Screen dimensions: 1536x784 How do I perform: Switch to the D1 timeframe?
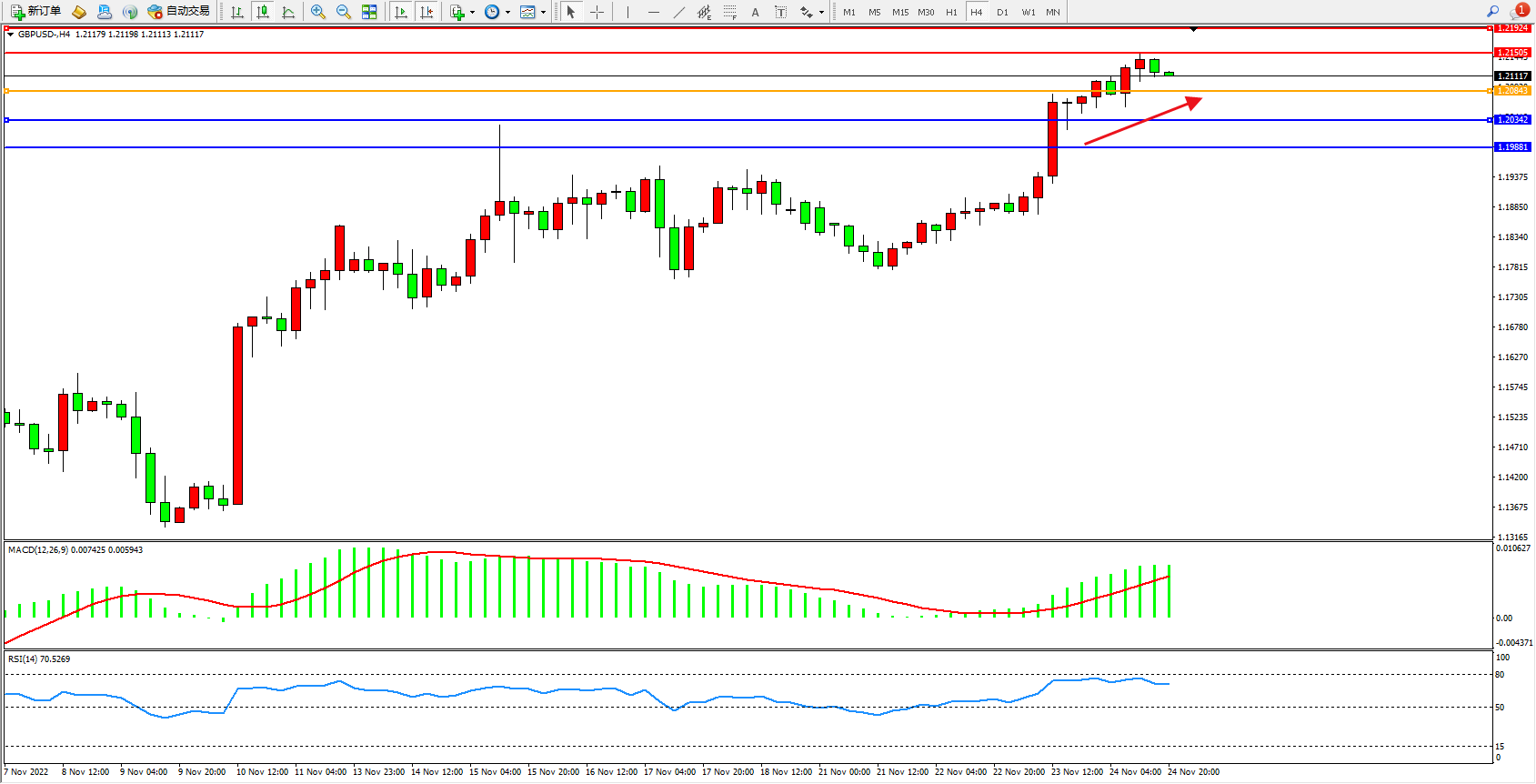click(x=1002, y=12)
